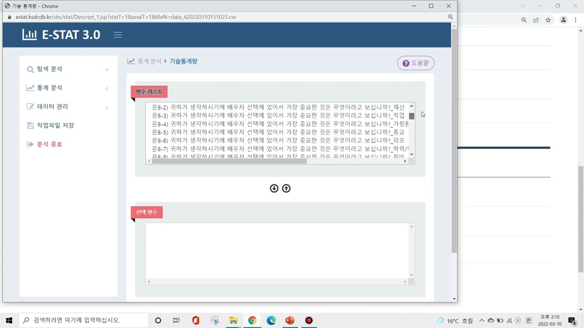Select variable 문8-5) ending in _종교
This screenshot has height=328, width=584.
[278, 132]
